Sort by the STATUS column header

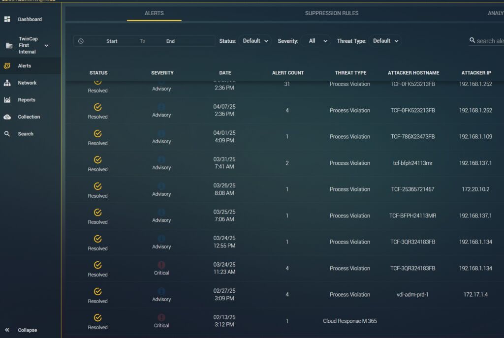(98, 73)
